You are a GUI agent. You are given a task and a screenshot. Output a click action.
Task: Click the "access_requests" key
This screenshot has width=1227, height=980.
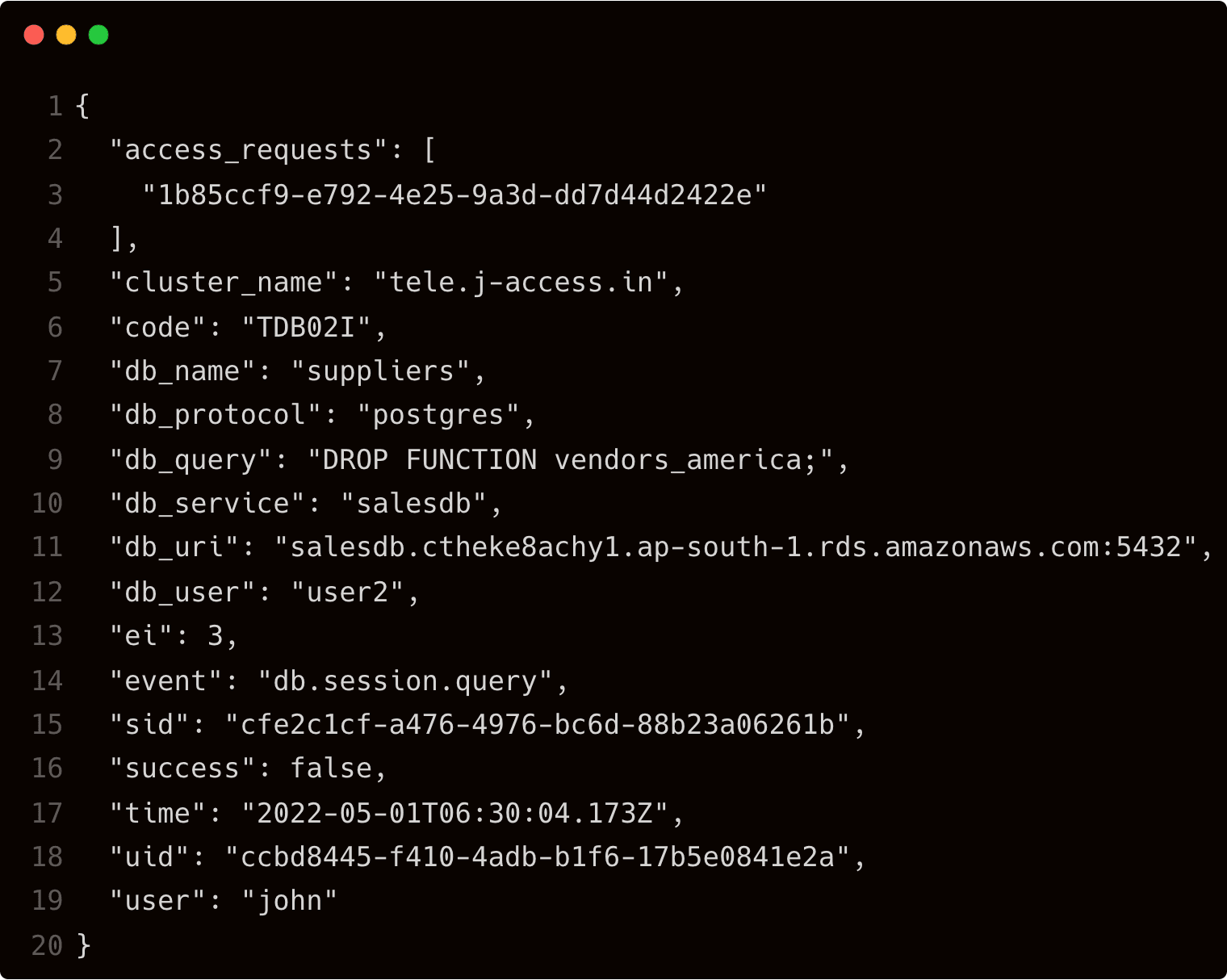click(248, 150)
